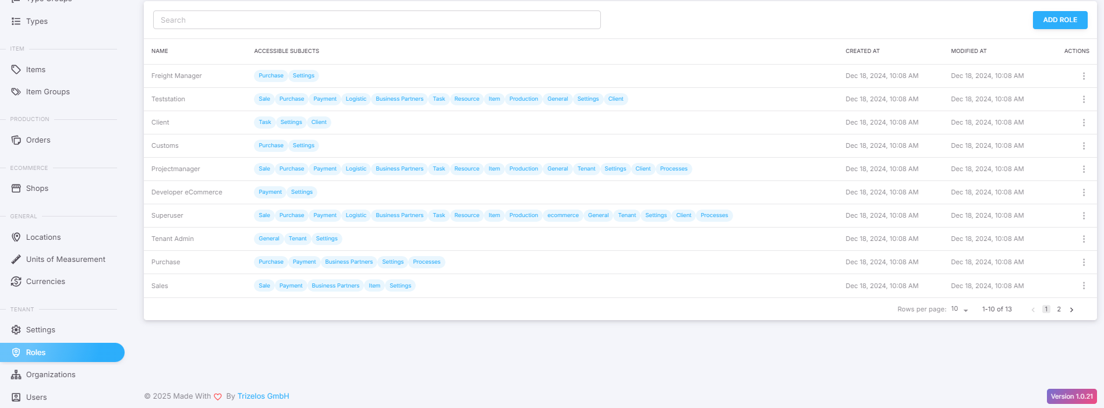The width and height of the screenshot is (1104, 408).
Task: Follow the Trizelos GmbH footer link
Action: 263,396
